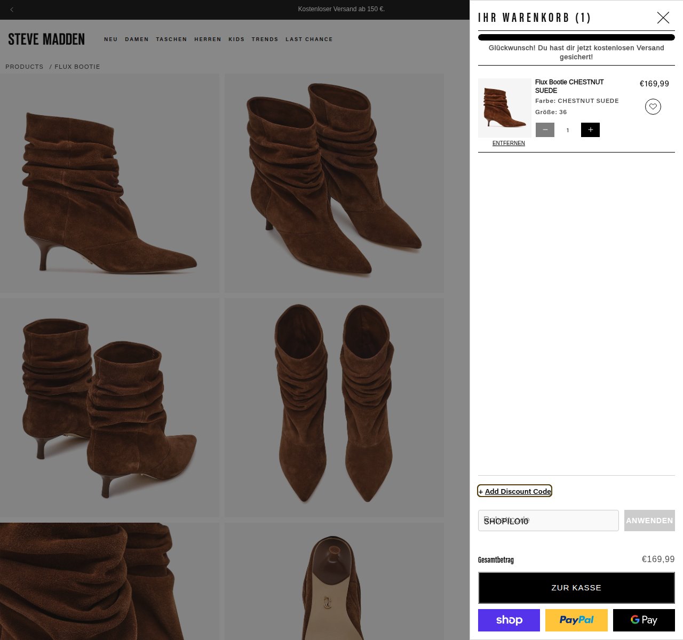Click Farbe: CHESTNUT SUEDE text

point(577,101)
